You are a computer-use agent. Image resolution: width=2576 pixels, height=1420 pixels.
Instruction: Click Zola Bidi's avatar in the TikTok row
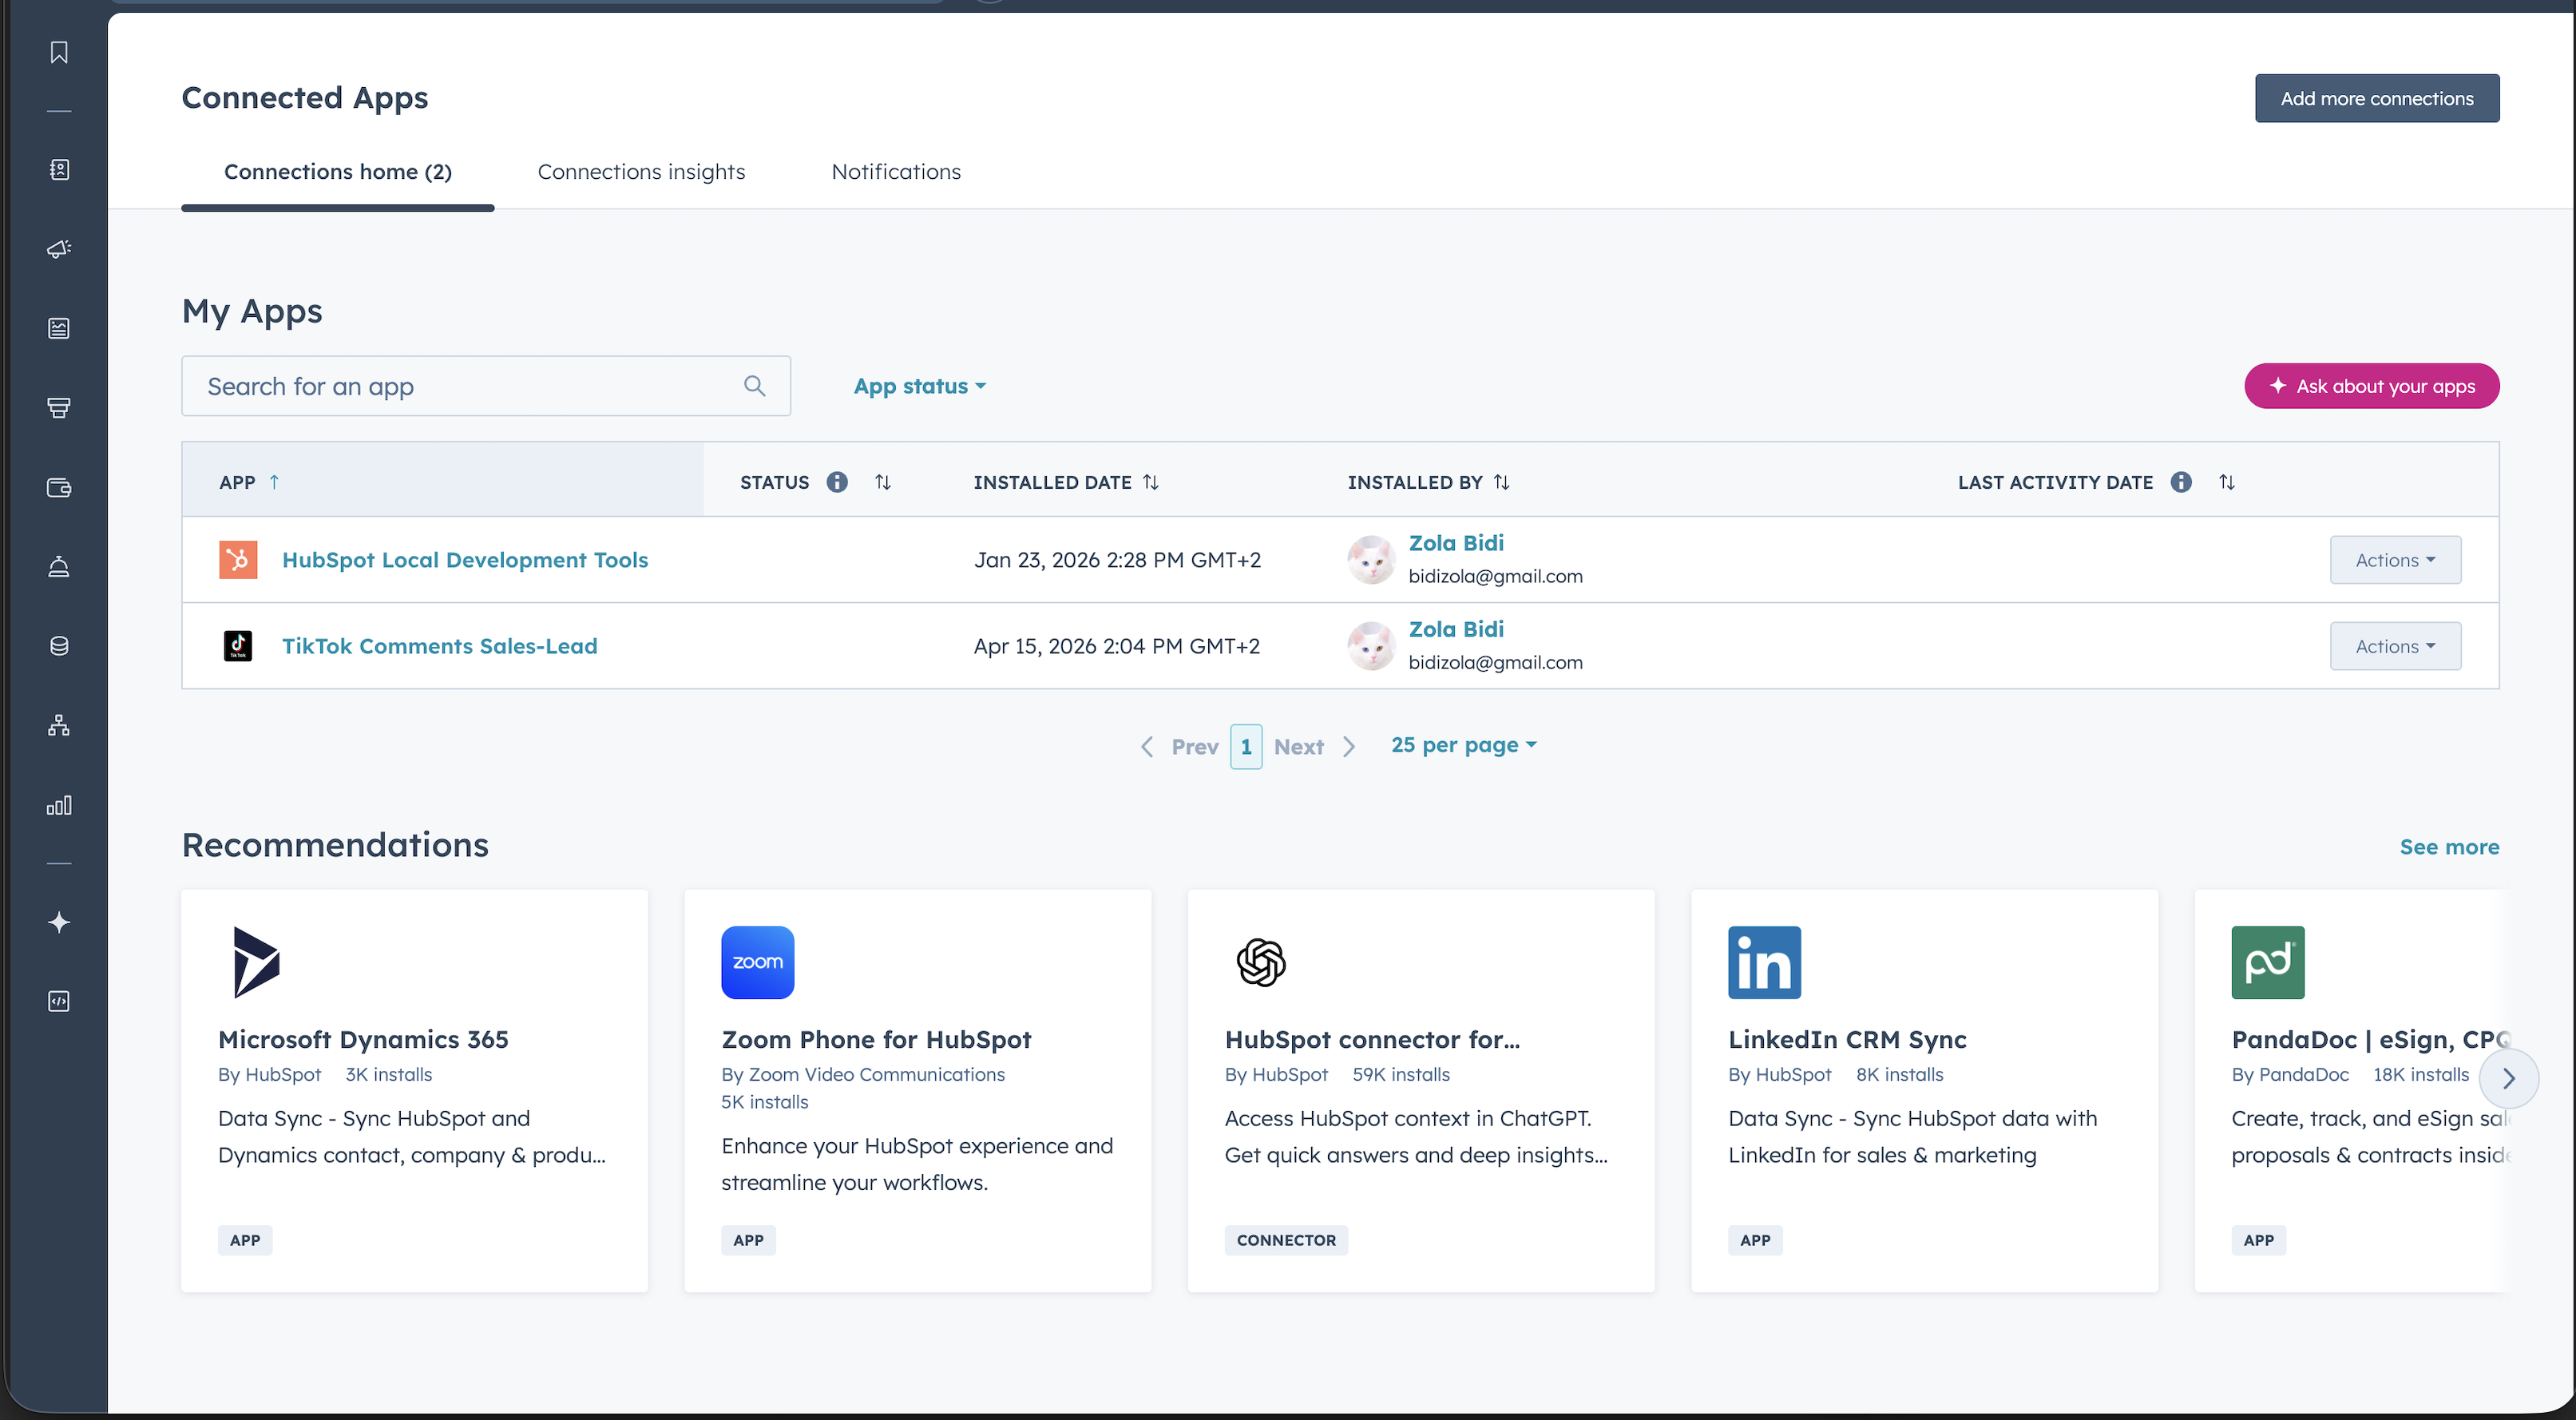1371,646
